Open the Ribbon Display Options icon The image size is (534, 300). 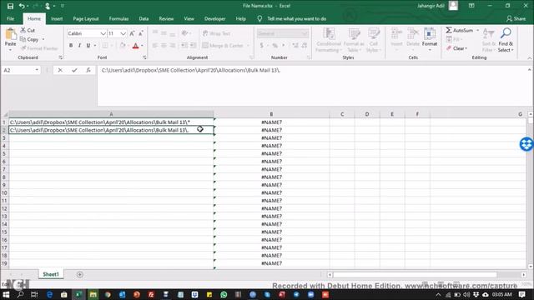point(471,6)
